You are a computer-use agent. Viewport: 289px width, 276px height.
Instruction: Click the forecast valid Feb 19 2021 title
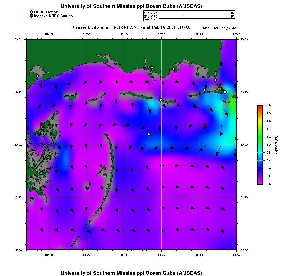click(131, 28)
